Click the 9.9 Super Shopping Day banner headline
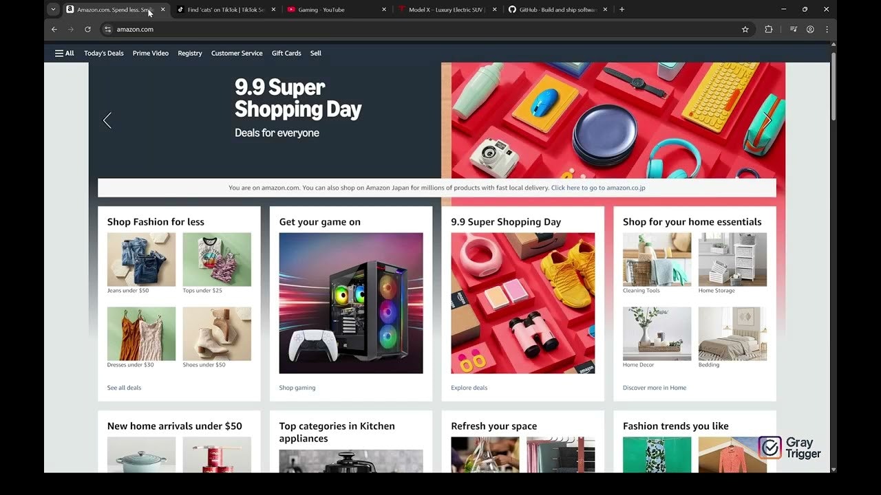 click(x=298, y=98)
